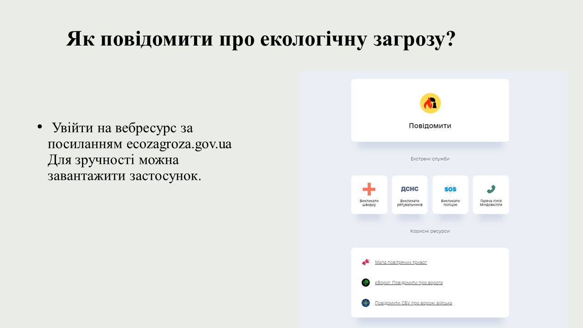Click the Екстрені служби section heading
Viewport: 583px width, 328px height.
pyautogui.click(x=430, y=159)
